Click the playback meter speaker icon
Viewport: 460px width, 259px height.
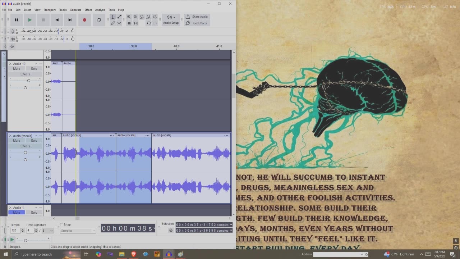pos(13,39)
